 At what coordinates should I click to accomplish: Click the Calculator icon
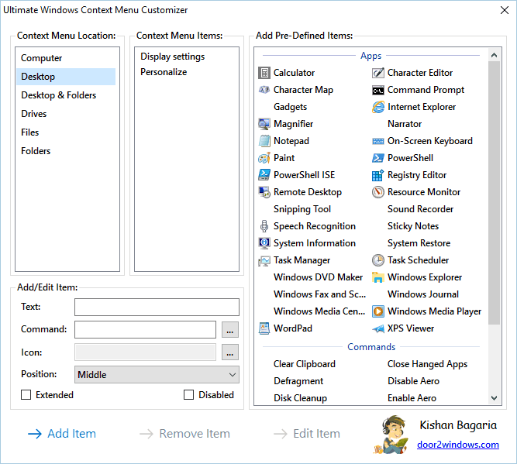coord(264,73)
